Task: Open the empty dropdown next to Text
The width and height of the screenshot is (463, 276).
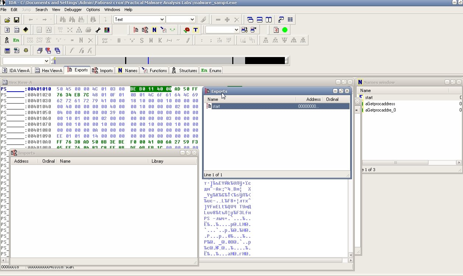Action: point(192,20)
